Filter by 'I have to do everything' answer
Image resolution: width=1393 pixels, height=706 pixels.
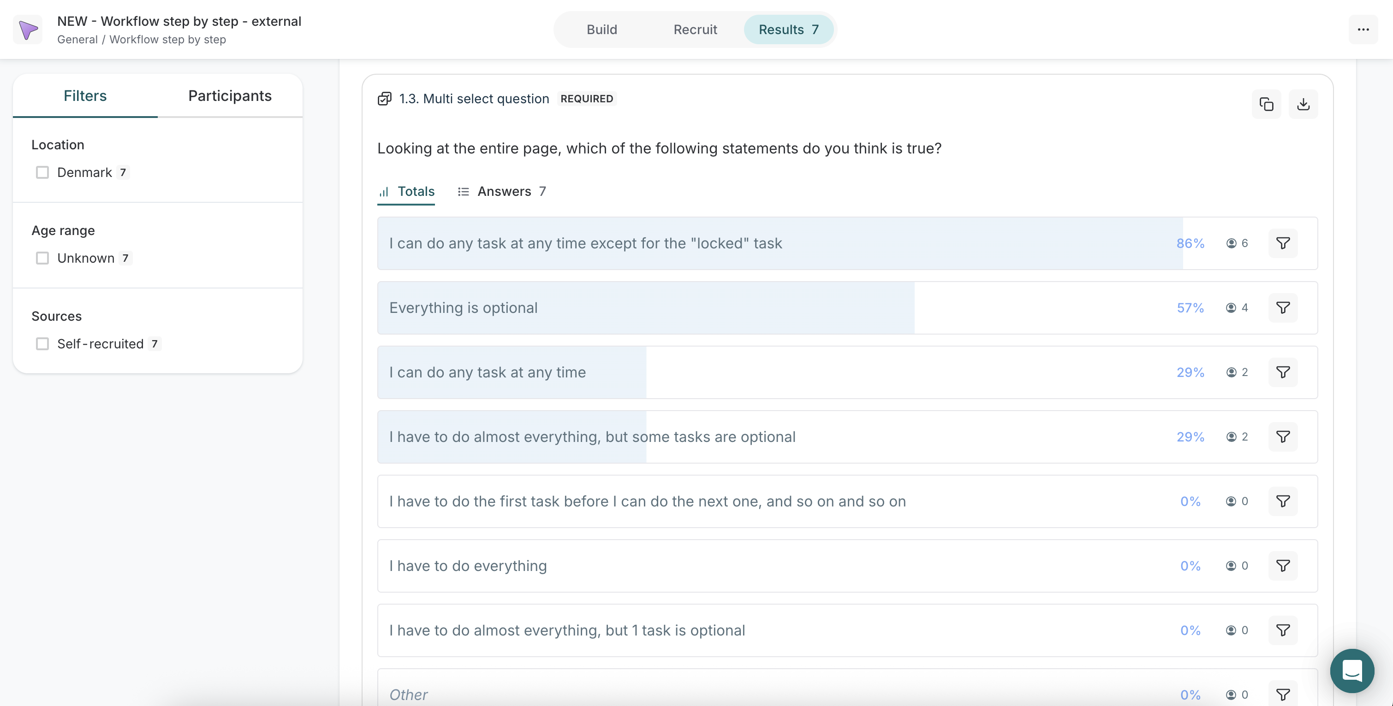1283,565
